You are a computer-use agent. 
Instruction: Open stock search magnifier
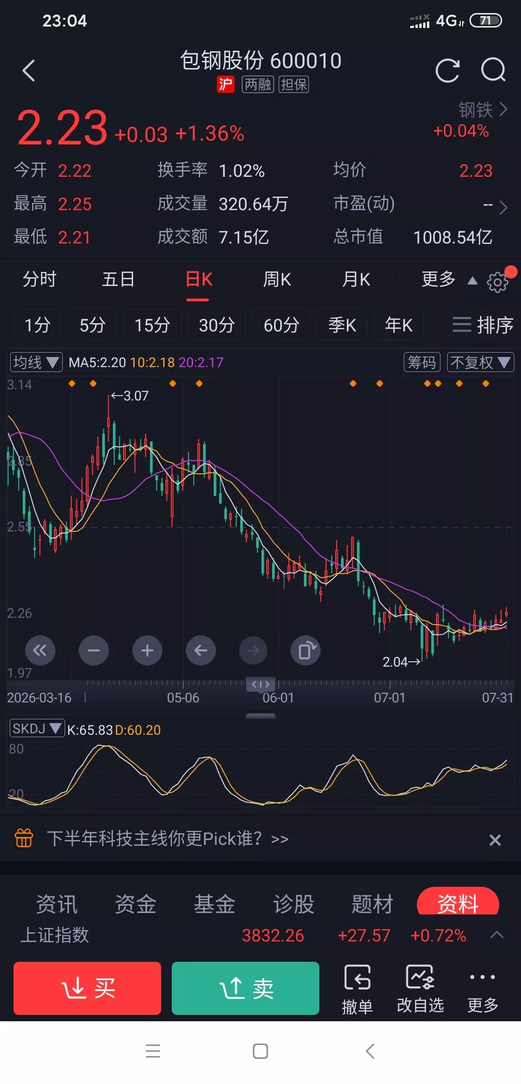(x=494, y=71)
